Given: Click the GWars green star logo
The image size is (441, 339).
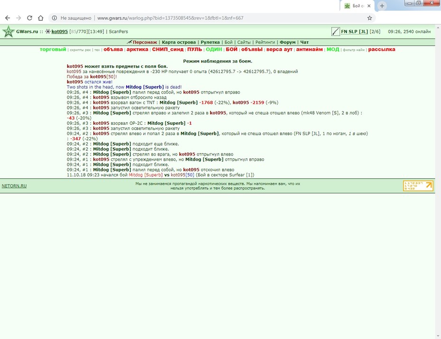Looking at the screenshot, I should point(9,31).
